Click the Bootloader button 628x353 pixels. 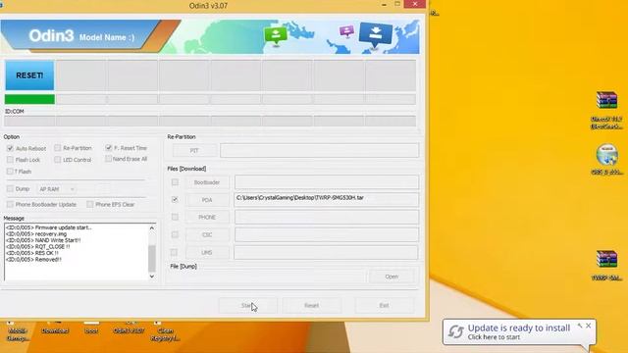point(207,182)
